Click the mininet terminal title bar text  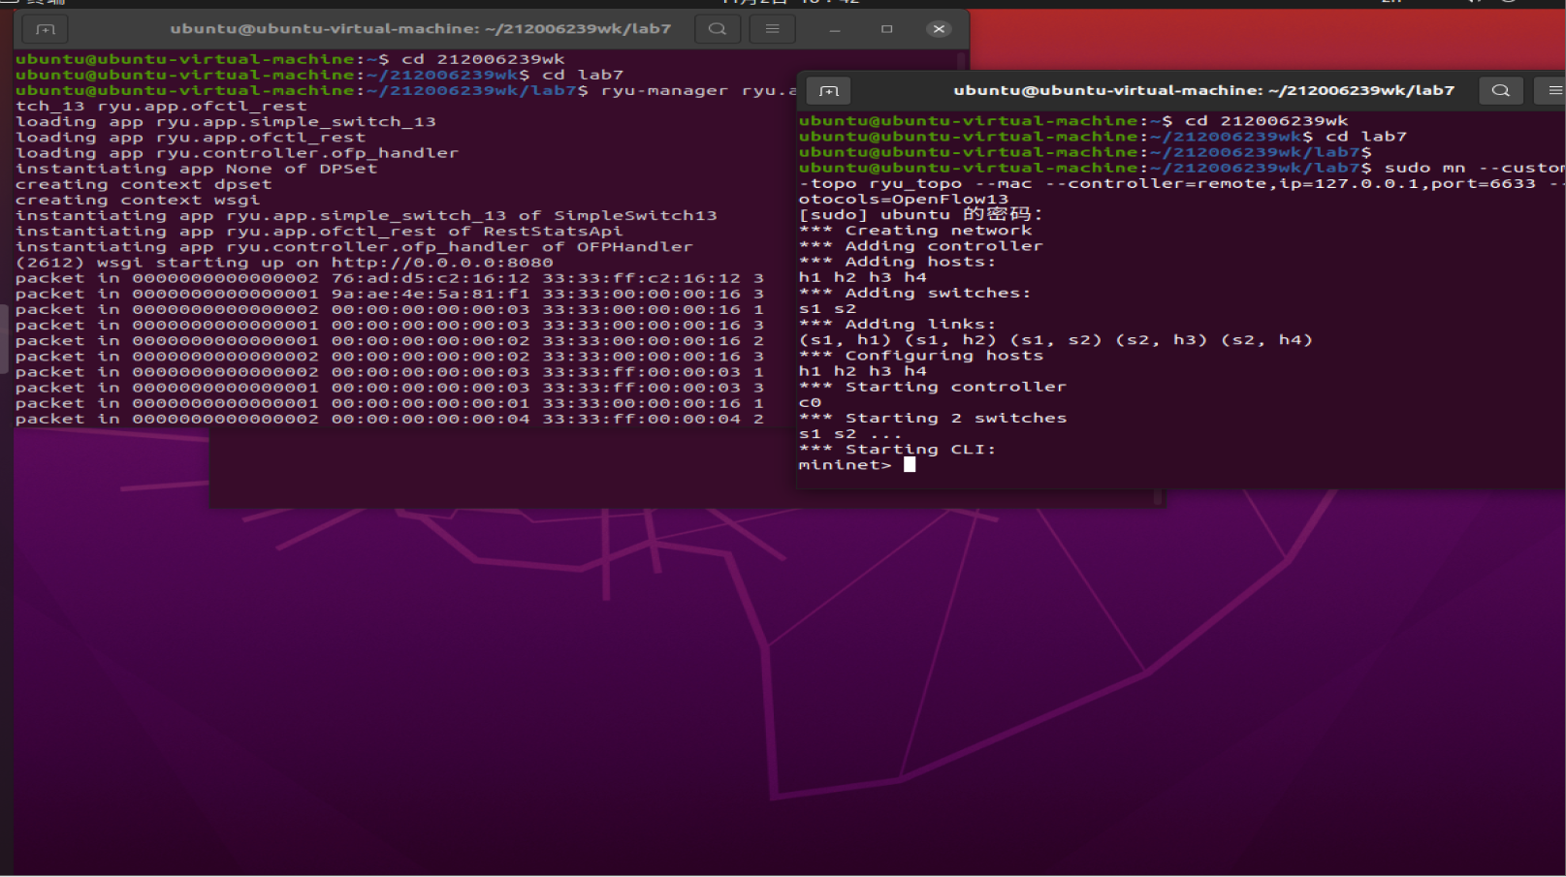(1204, 90)
